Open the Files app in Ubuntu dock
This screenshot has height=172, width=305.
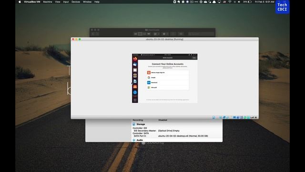point(135,70)
